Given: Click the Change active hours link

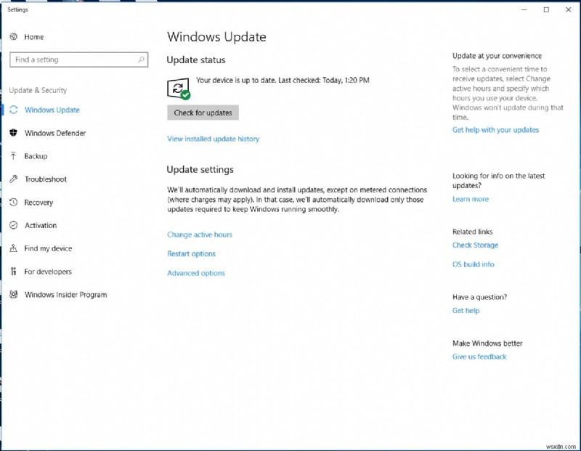Looking at the screenshot, I should coord(199,234).
